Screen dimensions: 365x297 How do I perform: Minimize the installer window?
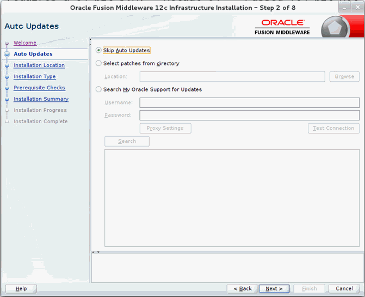coord(345,8)
